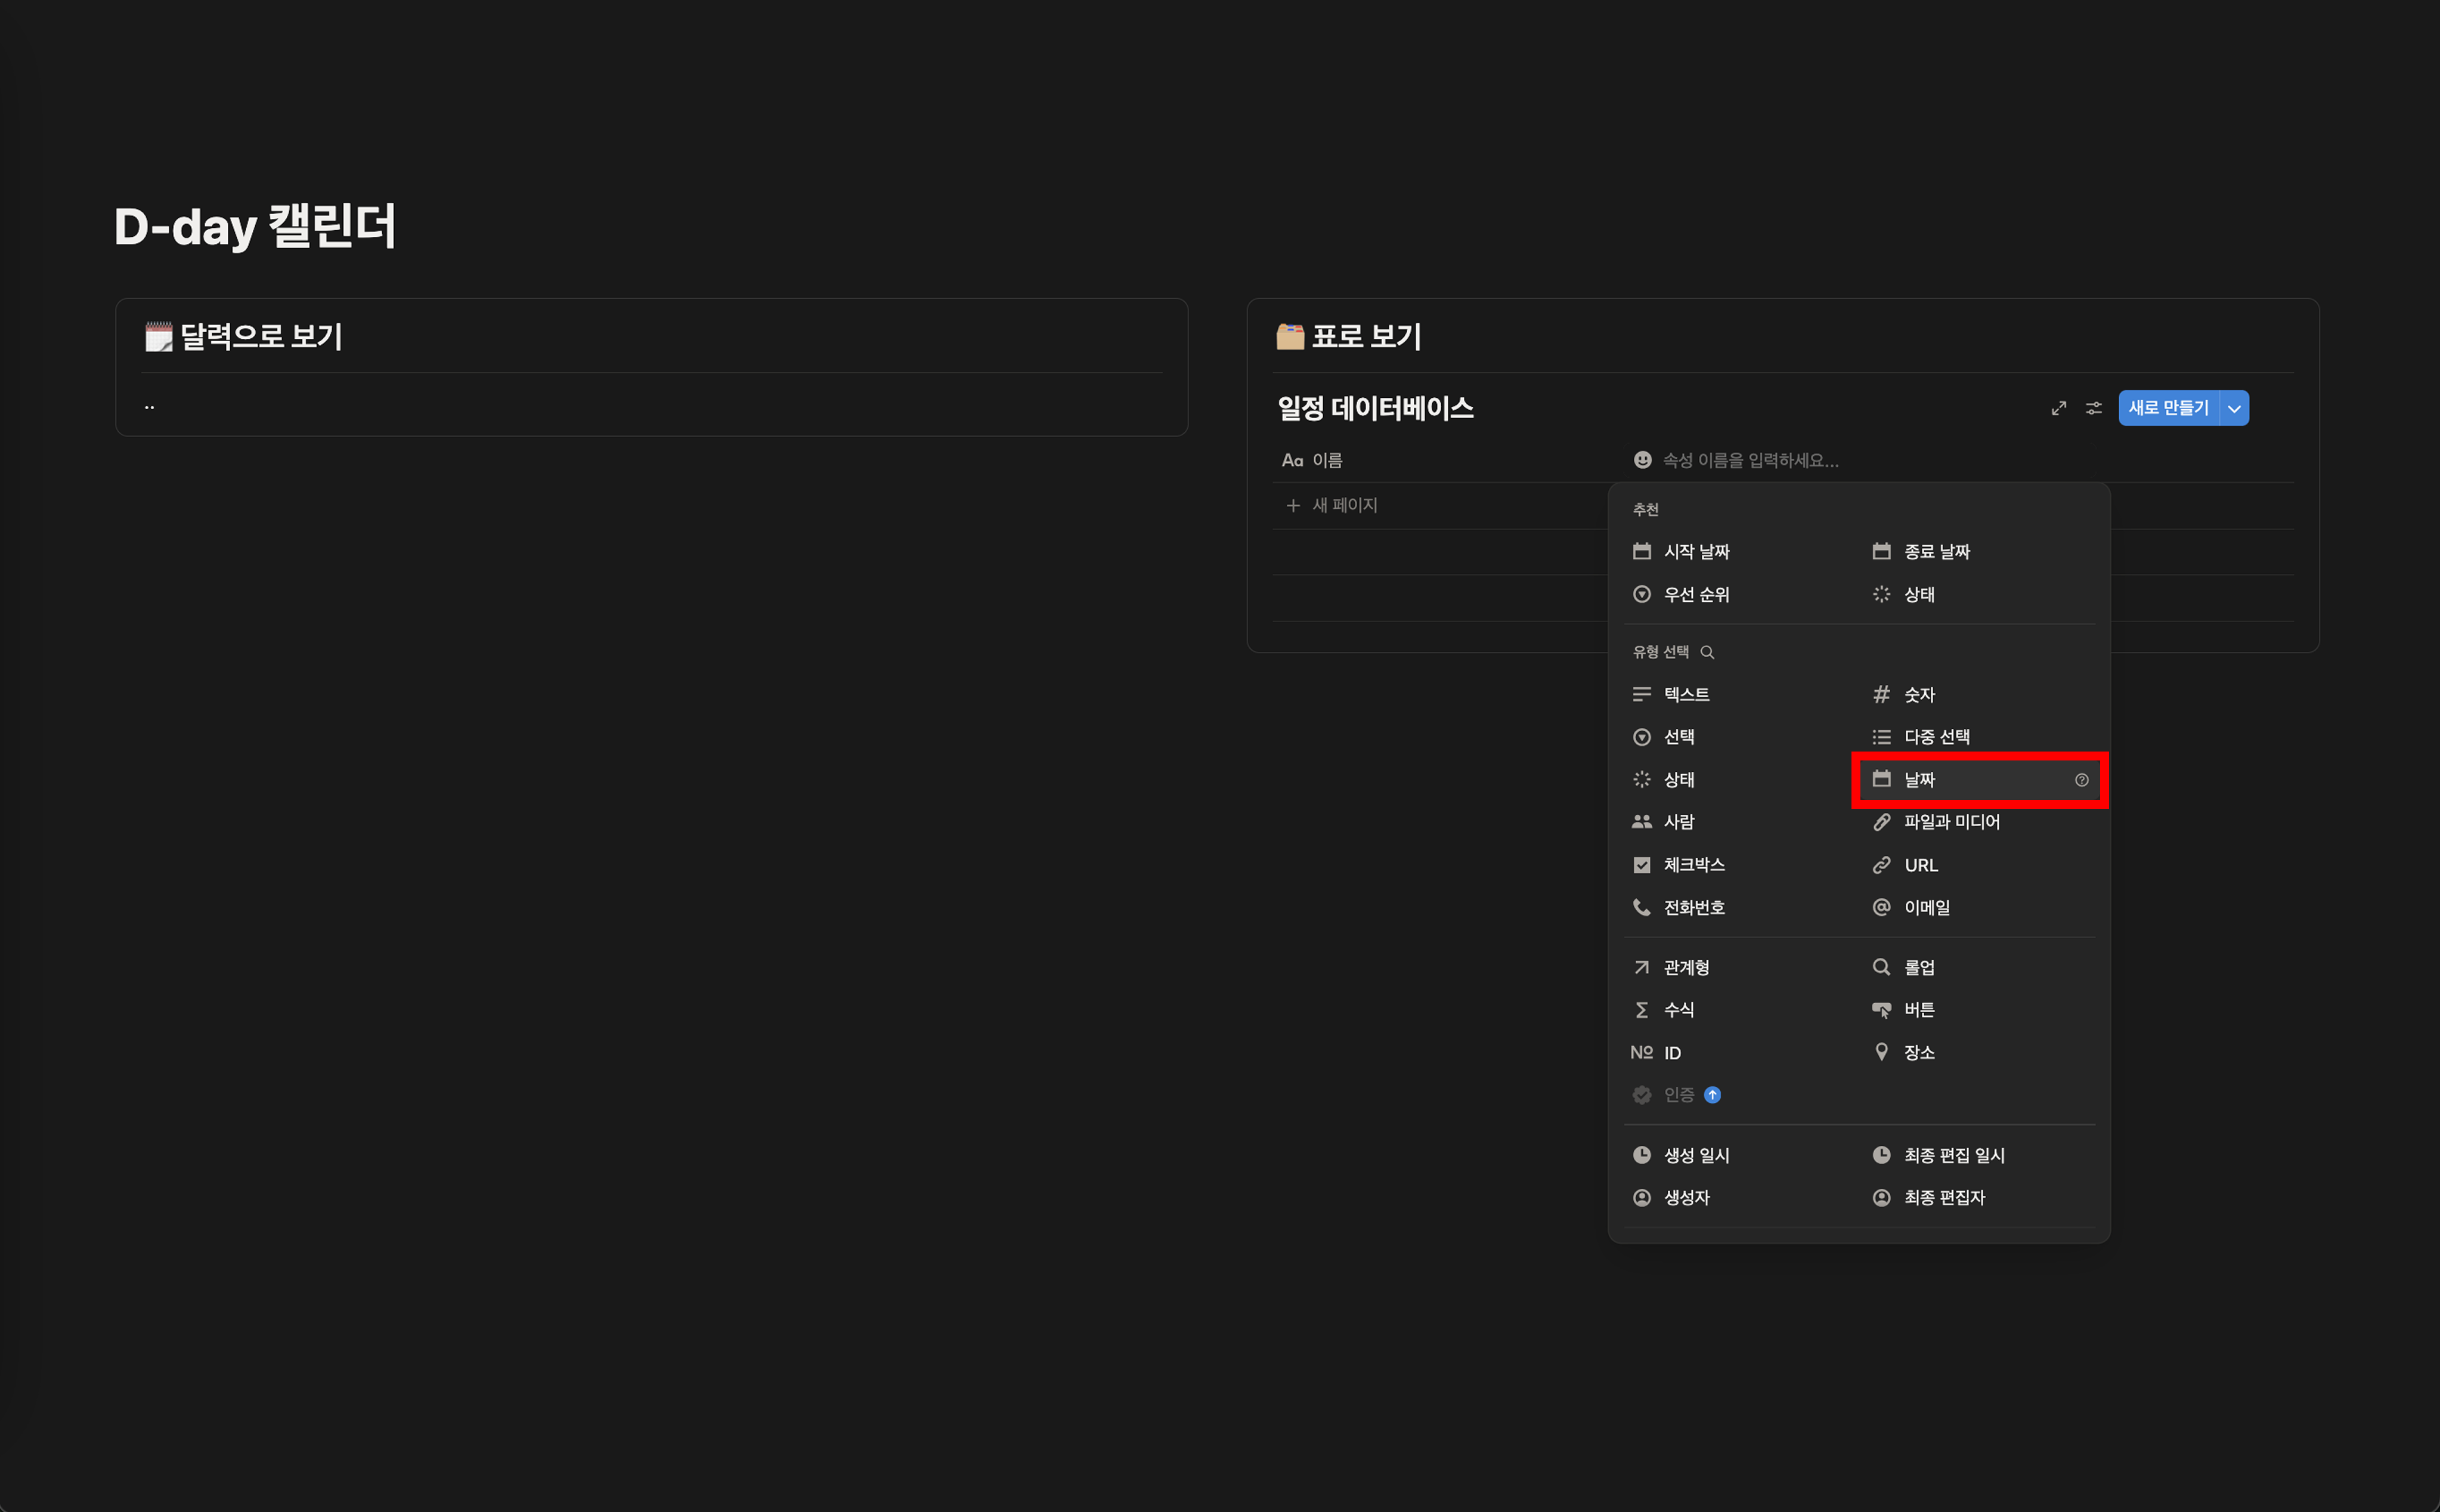Image resolution: width=2440 pixels, height=1512 pixels.
Task: Click the smiley property icon picker
Action: (1642, 460)
